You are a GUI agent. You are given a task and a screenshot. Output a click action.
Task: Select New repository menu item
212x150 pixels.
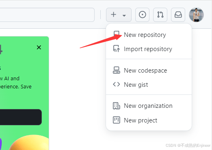[x=149, y=35]
